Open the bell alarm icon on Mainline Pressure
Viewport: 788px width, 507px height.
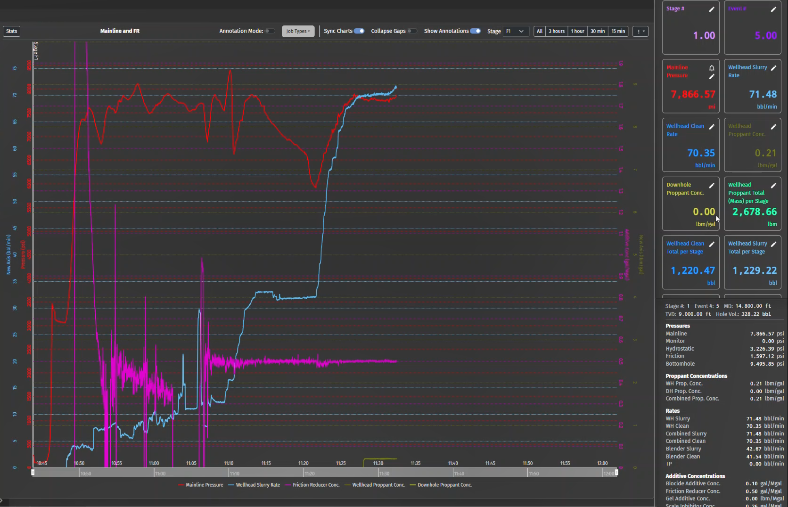(x=712, y=68)
